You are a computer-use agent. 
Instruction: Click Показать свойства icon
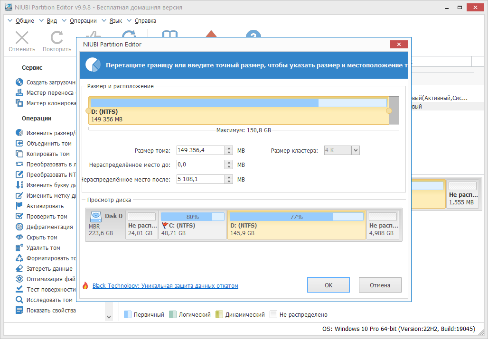pyautogui.click(x=19, y=310)
